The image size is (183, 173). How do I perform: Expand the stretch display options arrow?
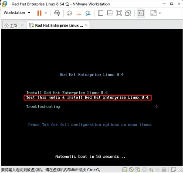click(160, 13)
